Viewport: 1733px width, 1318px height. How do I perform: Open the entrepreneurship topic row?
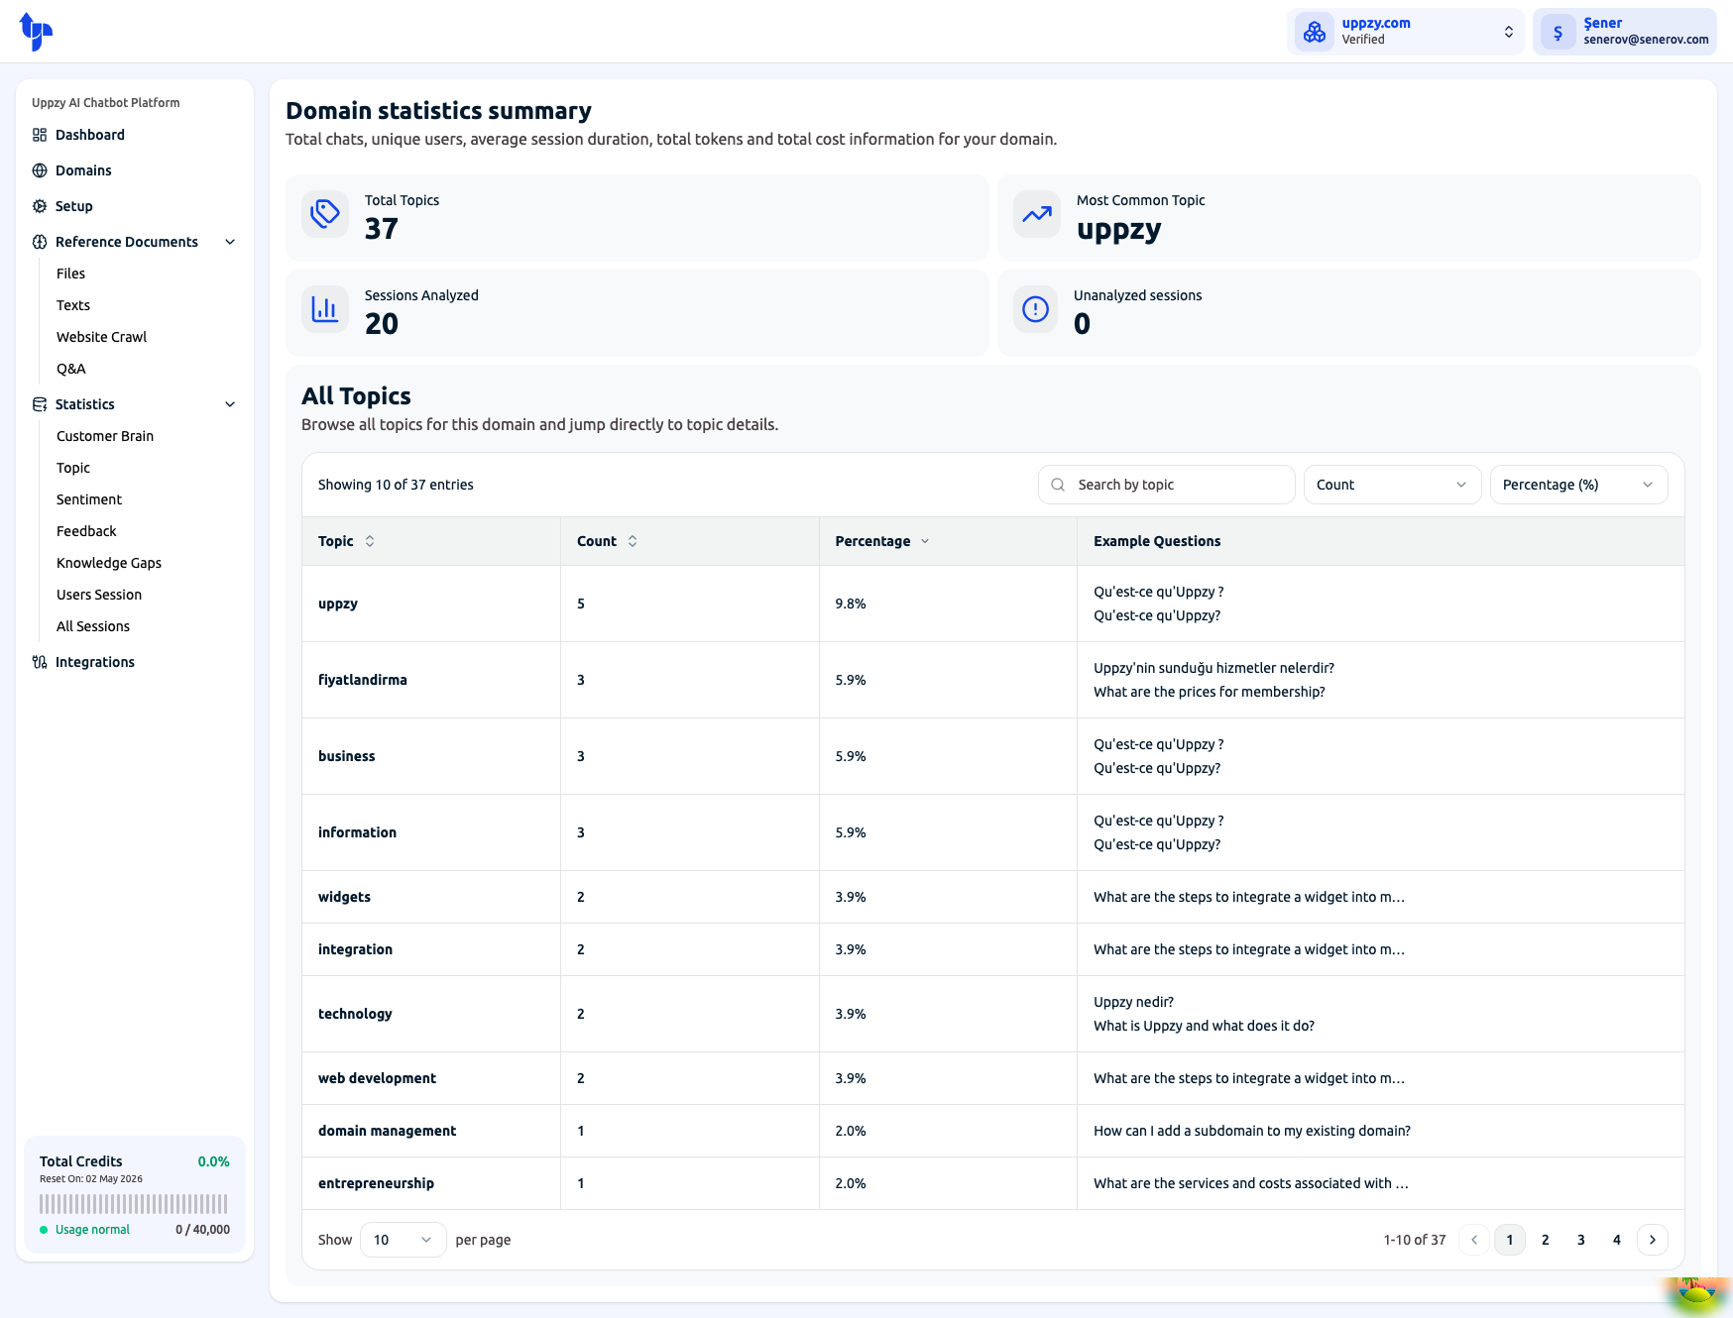993,1183
